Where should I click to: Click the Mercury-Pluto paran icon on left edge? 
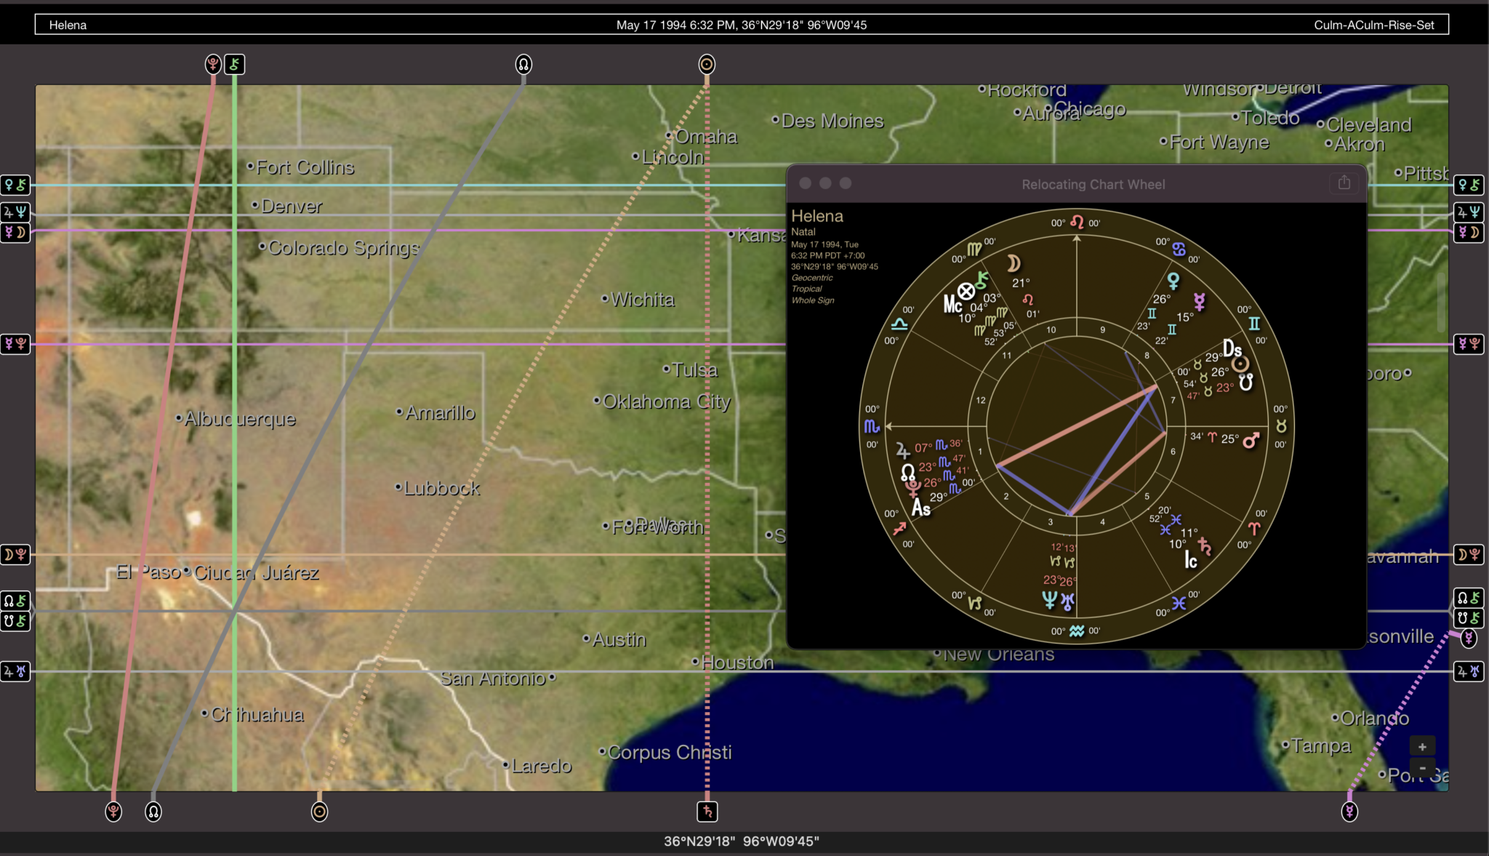[x=15, y=345]
